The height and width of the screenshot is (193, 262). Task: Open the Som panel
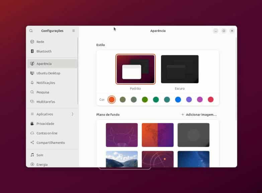(53, 155)
